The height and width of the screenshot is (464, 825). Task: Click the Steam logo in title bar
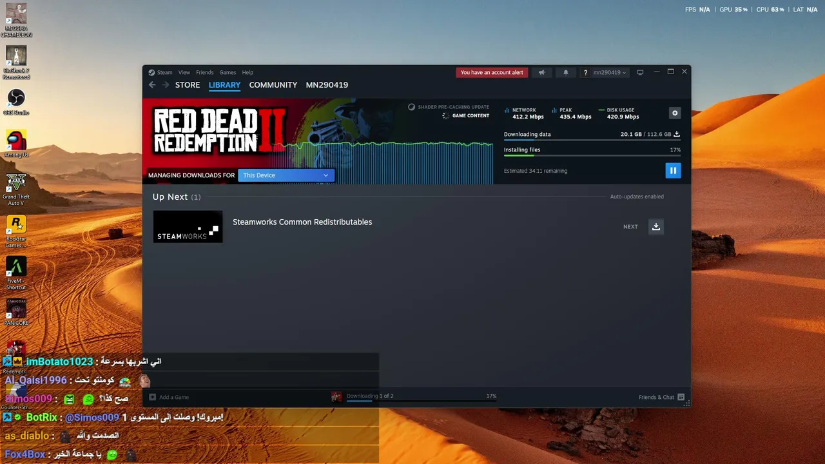[151, 72]
